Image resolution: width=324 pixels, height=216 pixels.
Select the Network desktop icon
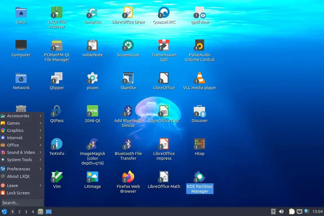tap(21, 78)
